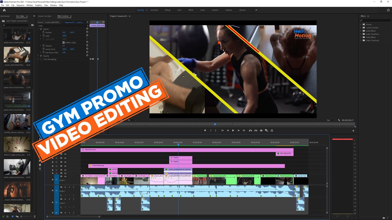
Task: Expand the Opacity effect properties
Action: (x=39, y=56)
